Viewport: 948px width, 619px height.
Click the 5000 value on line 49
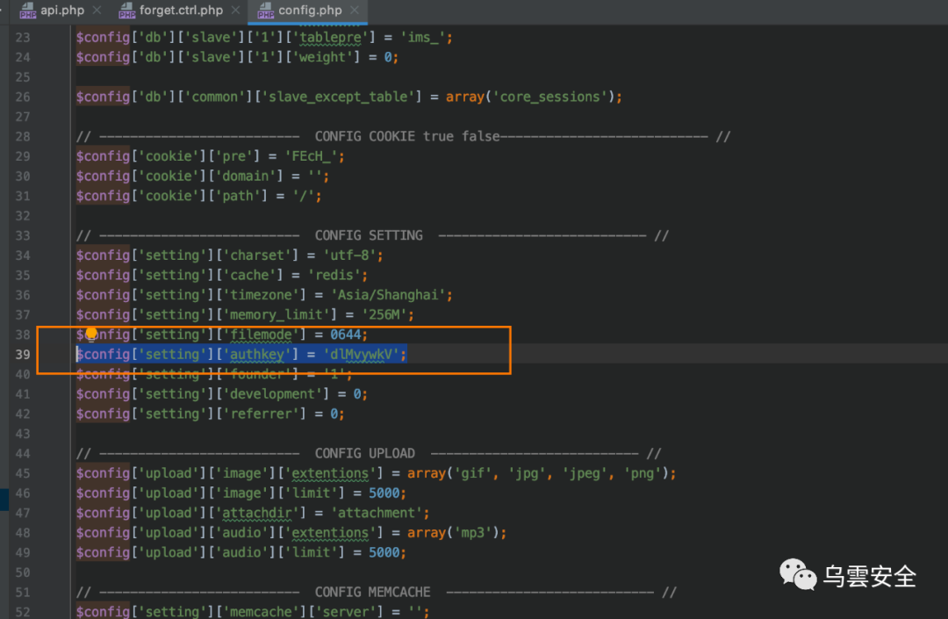point(384,552)
